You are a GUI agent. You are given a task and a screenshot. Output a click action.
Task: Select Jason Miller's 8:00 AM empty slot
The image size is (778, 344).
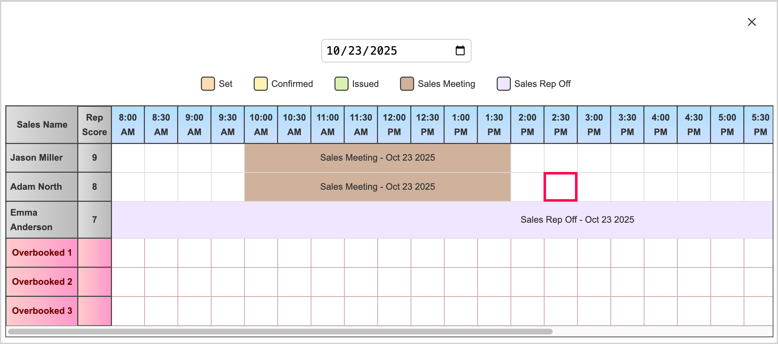(128, 158)
